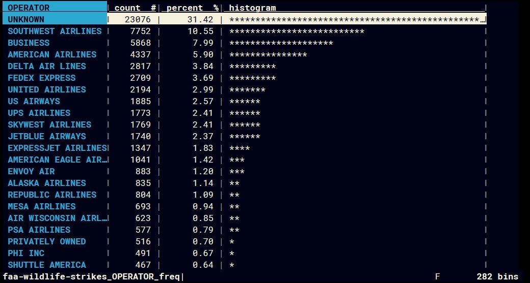The width and height of the screenshot is (530, 283).
Task: Select the UNITED AIRLINES row
Action: click(245, 89)
